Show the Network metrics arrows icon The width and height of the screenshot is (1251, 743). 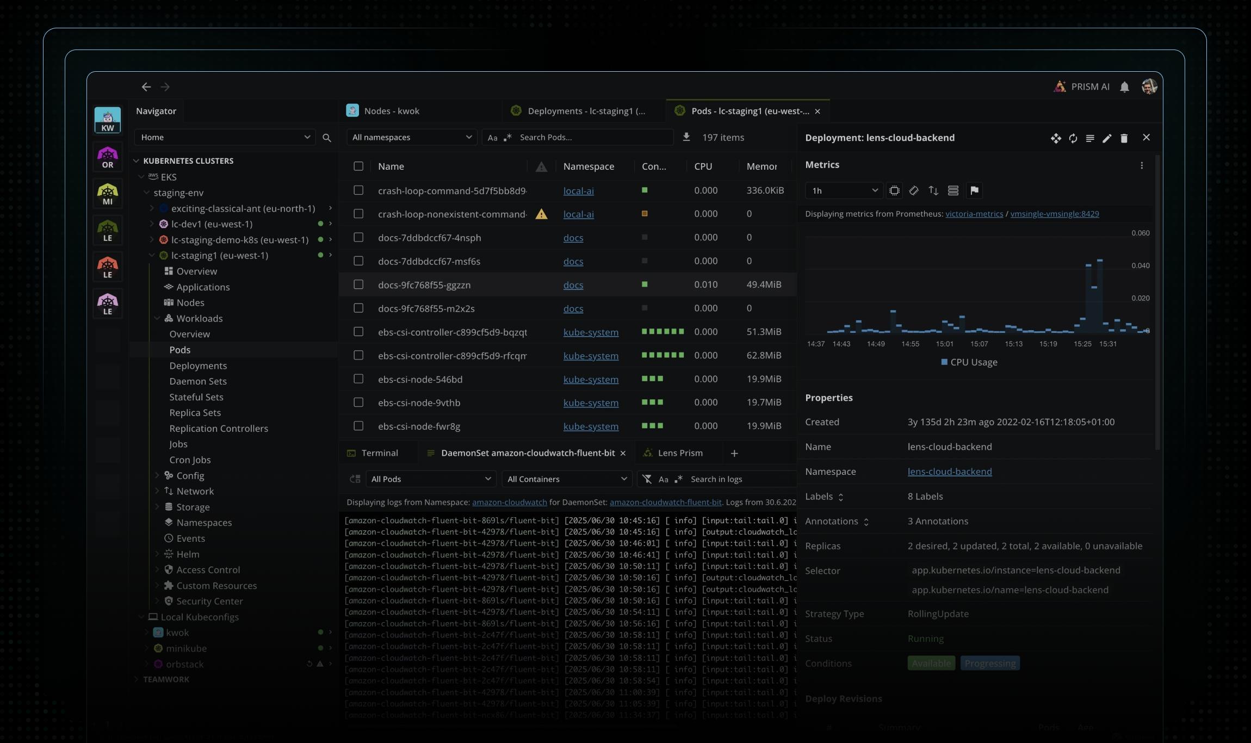933,190
